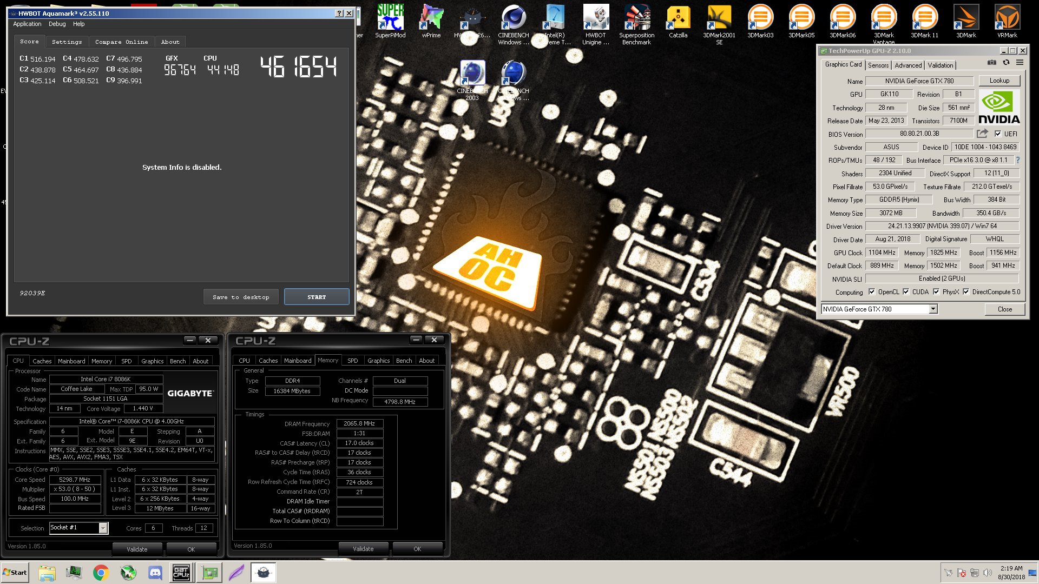Open the GPU-Z hamburger menu
1039x584 pixels.
(x=1020, y=63)
